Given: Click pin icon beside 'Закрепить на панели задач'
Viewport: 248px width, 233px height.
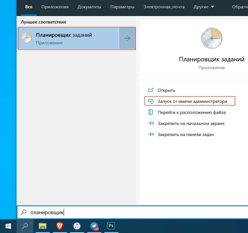Looking at the screenshot, I should pyautogui.click(x=151, y=134).
